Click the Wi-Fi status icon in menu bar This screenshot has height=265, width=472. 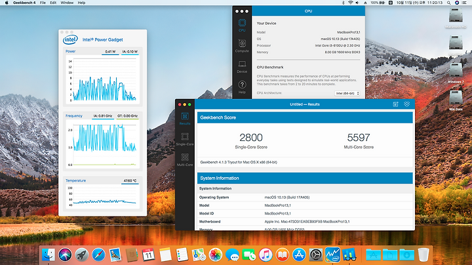[x=350, y=3]
